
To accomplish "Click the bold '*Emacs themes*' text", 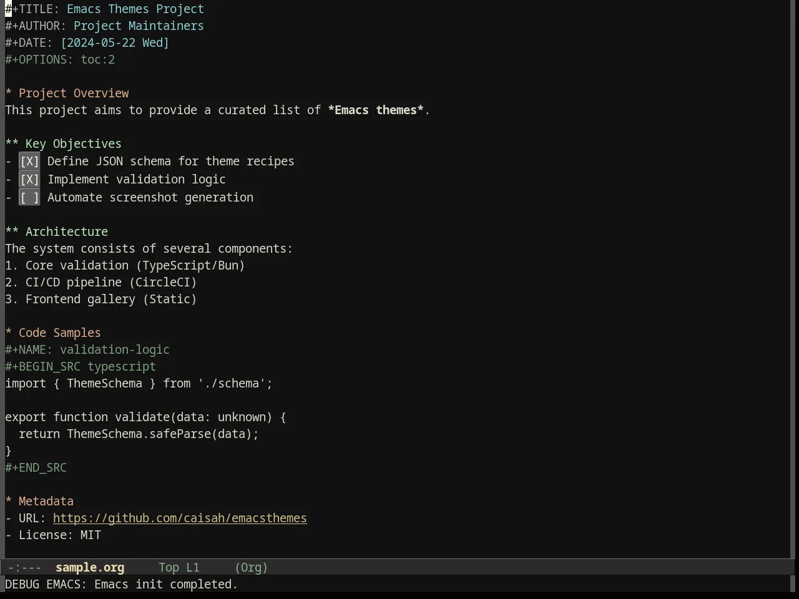I will [376, 110].
